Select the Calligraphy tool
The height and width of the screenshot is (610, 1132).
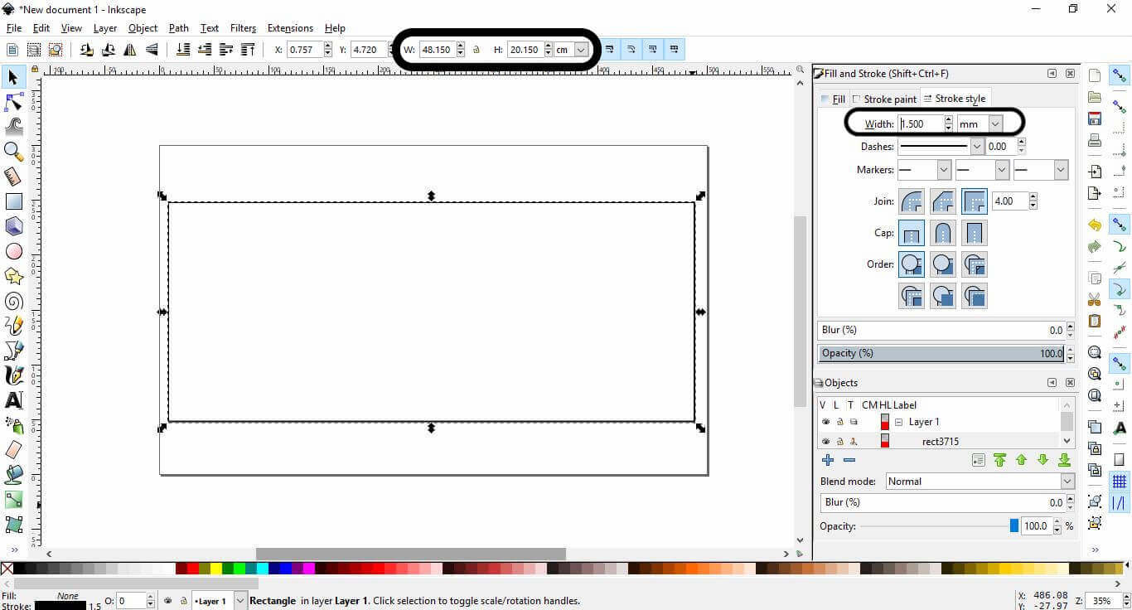(x=13, y=375)
